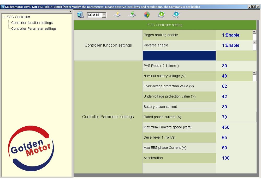Open the Reverse enable dropdown arrow
Screen dimensions: 261x182
pyautogui.click(x=254, y=42)
